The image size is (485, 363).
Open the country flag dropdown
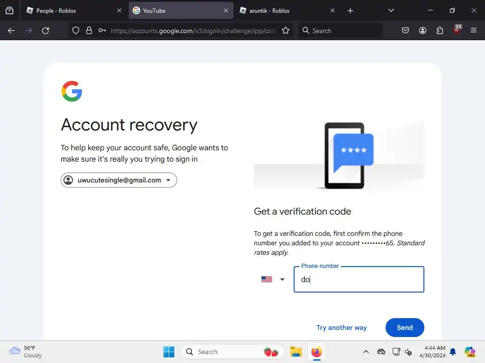click(x=273, y=279)
